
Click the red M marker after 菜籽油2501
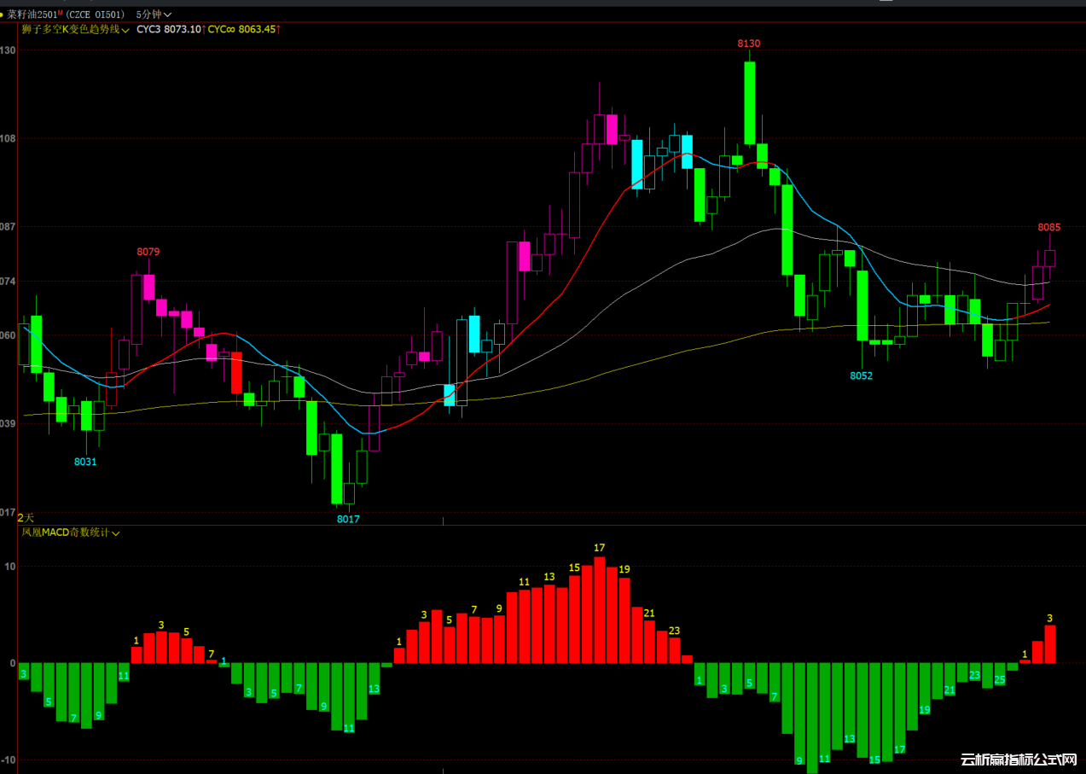(61, 13)
